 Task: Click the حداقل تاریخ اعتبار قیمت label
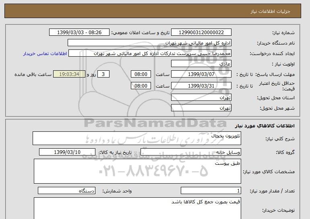click(277, 86)
